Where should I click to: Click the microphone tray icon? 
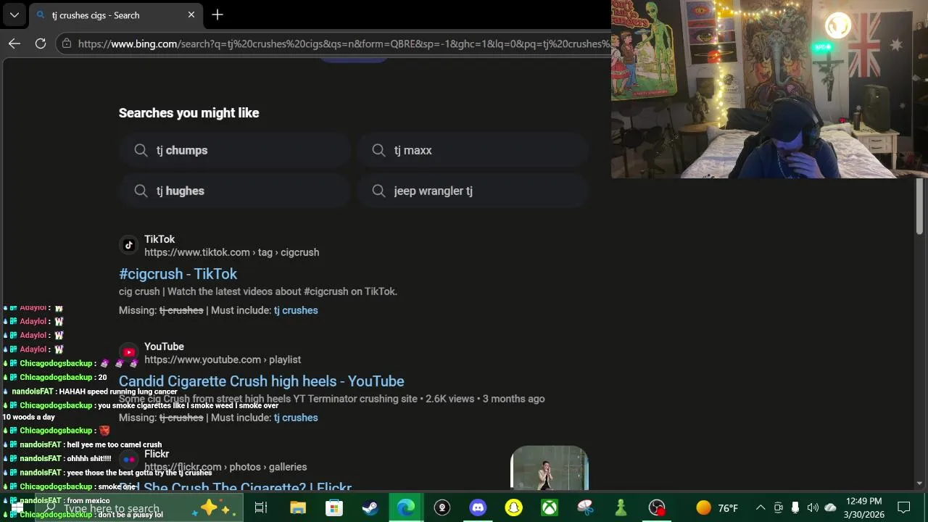(795, 507)
